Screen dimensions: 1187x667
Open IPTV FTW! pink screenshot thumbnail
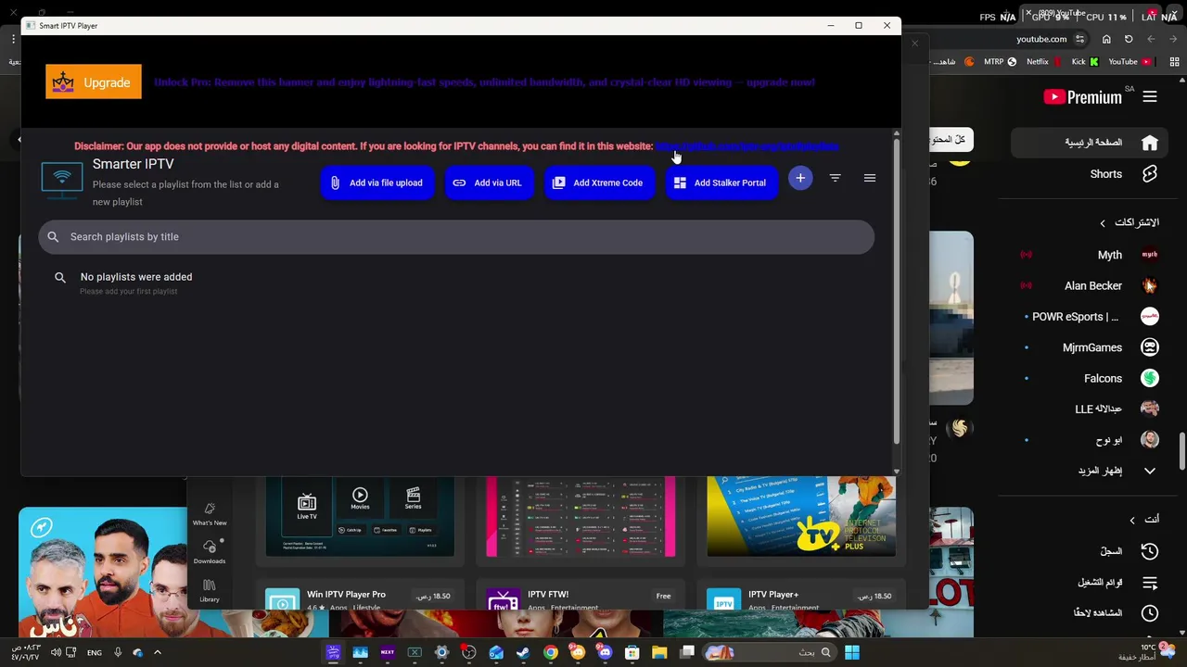(581, 517)
